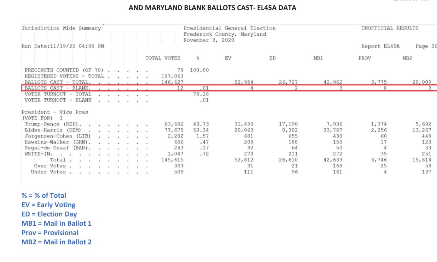Select 'Report EL45A' label

(x=380, y=46)
